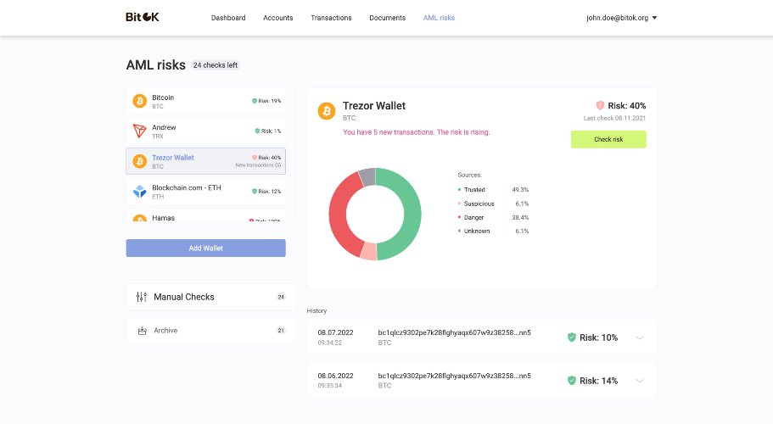The height and width of the screenshot is (424, 773).
Task: Click the green shield in Andrew wallet row
Action: (x=257, y=131)
